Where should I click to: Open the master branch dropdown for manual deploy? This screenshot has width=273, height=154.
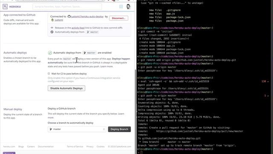tap(77, 129)
